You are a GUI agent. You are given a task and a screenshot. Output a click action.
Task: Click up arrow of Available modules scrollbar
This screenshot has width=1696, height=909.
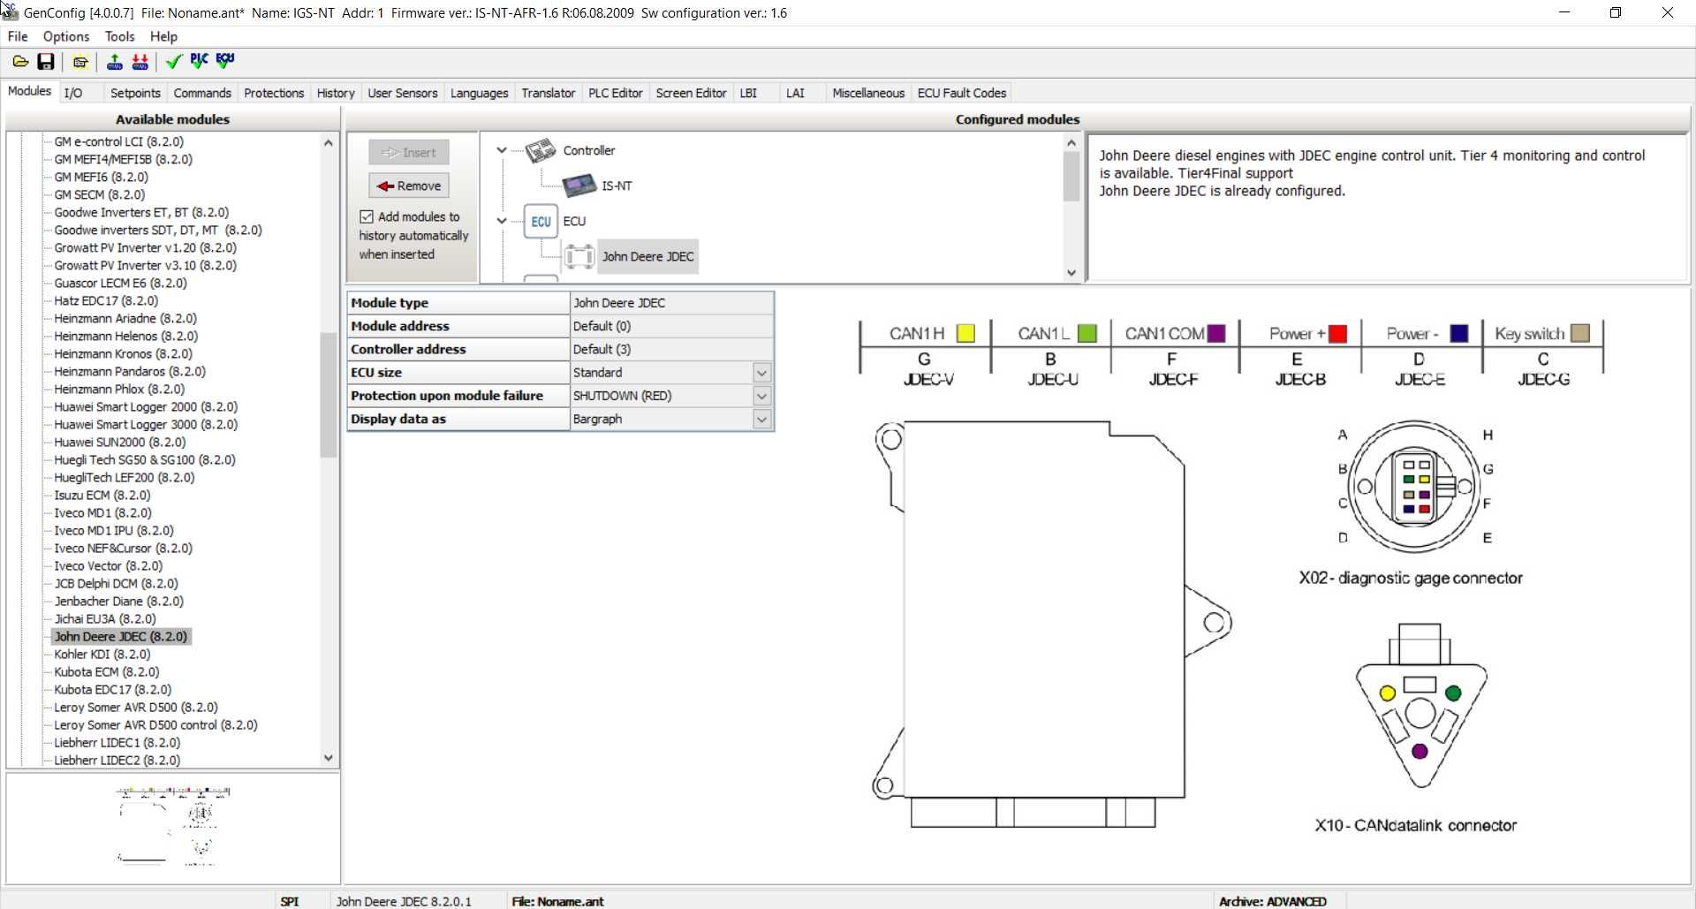(329, 142)
